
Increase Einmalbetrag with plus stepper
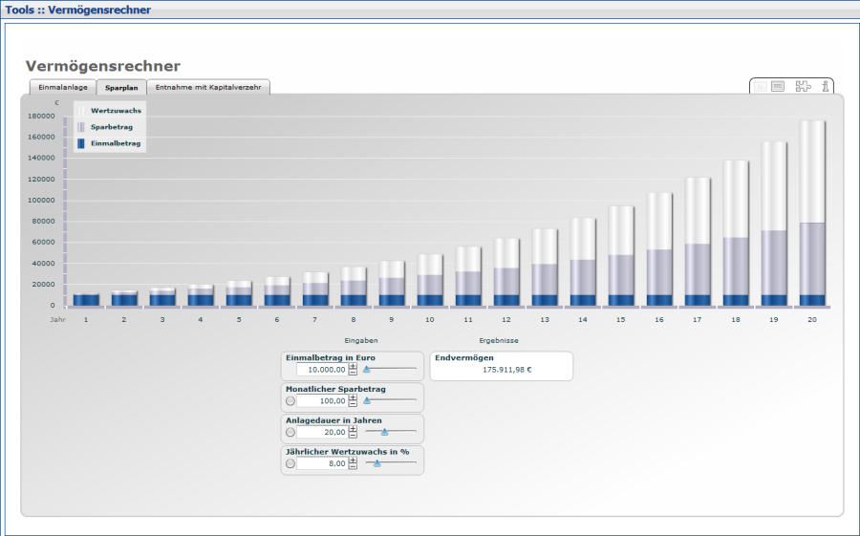(x=353, y=366)
